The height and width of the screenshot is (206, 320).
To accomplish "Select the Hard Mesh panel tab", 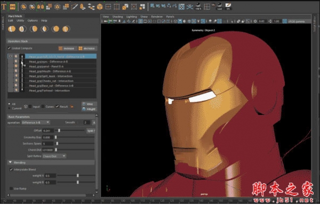I will [x=15, y=16].
